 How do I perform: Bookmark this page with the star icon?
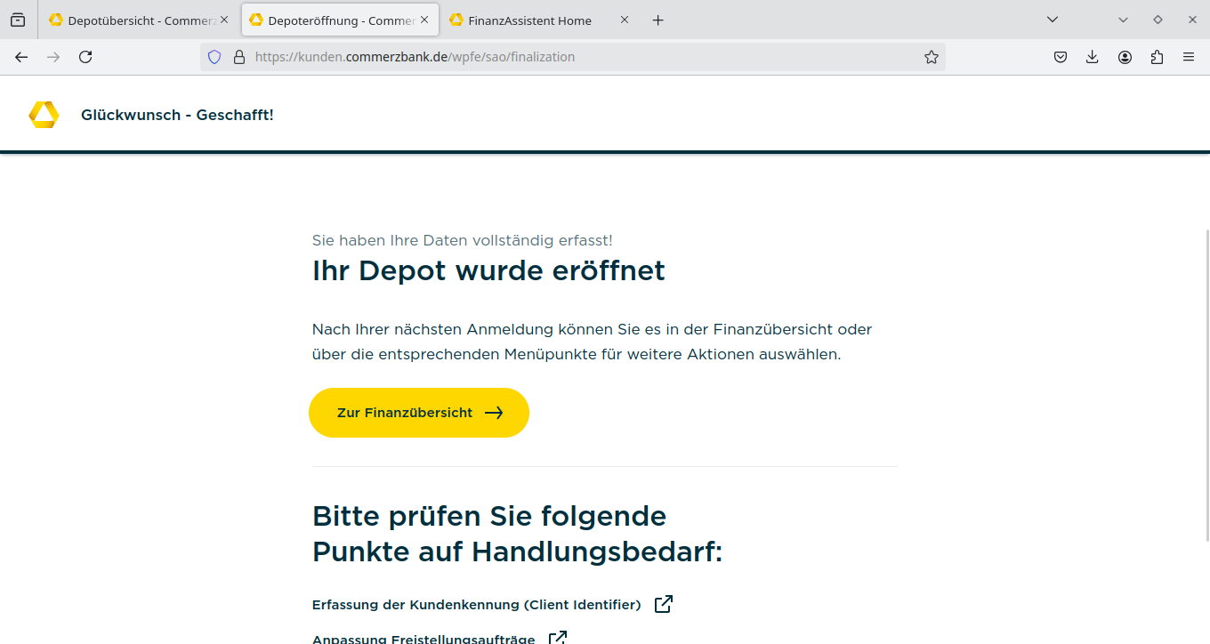point(931,57)
